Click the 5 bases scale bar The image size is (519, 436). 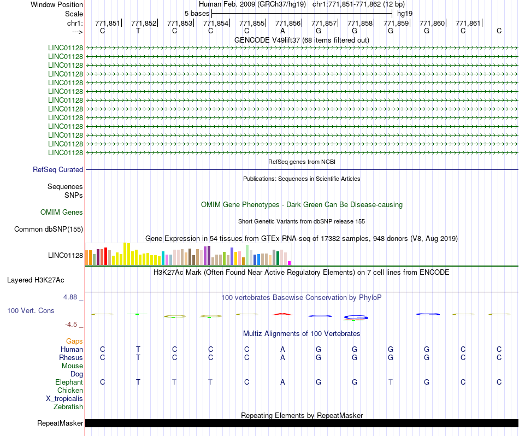coord(302,14)
